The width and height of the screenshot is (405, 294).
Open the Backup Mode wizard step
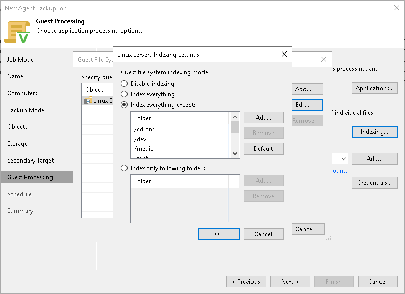click(x=26, y=110)
